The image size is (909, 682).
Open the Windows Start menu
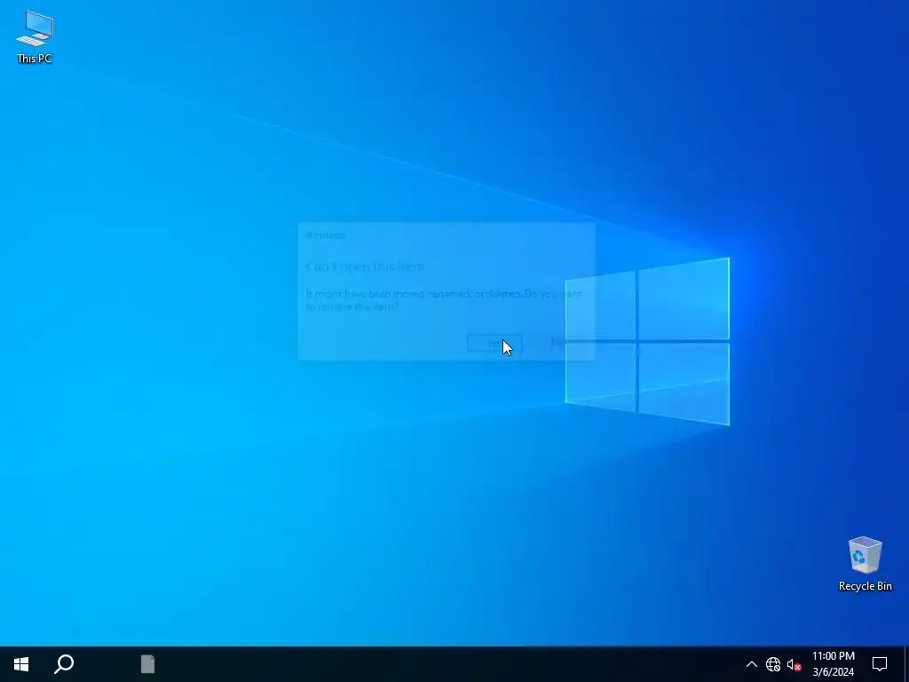pos(21,664)
